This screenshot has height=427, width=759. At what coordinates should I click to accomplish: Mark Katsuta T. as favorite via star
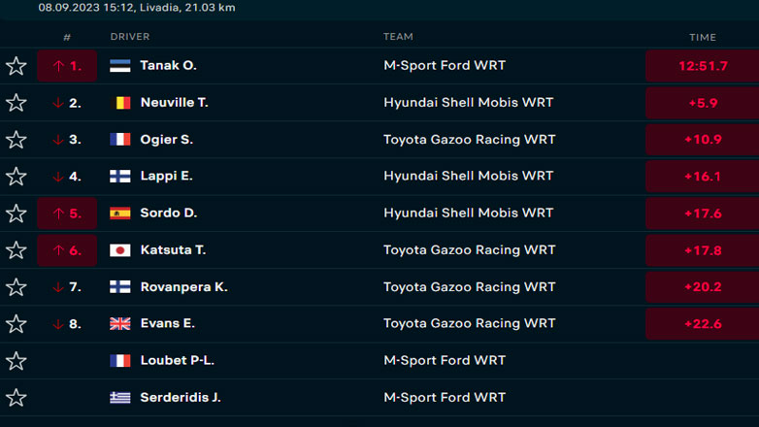16,250
